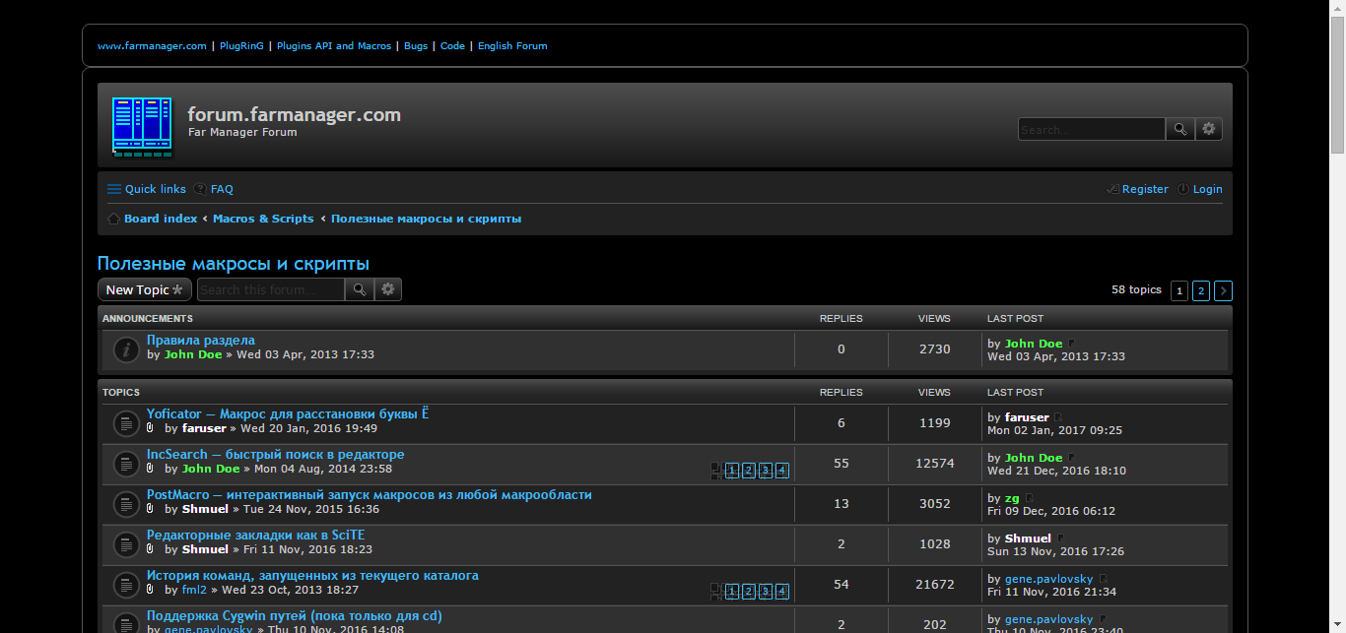The height and width of the screenshot is (633, 1346).
Task: Click the forum.farmanager.com logo icon
Action: click(x=141, y=126)
